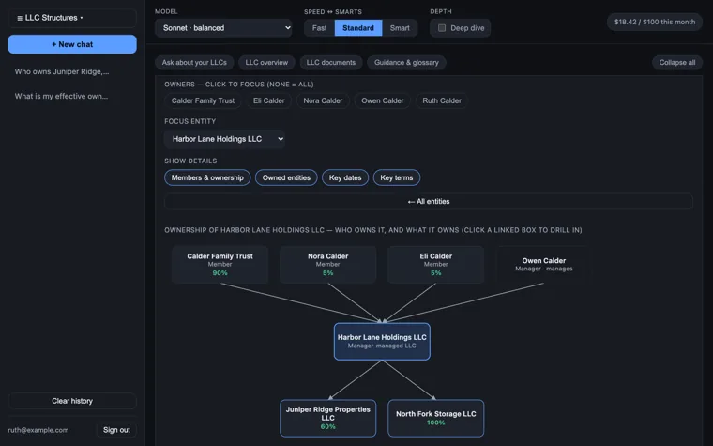Sign out of the account
This screenshot has height=446, width=713.
[x=116, y=430]
